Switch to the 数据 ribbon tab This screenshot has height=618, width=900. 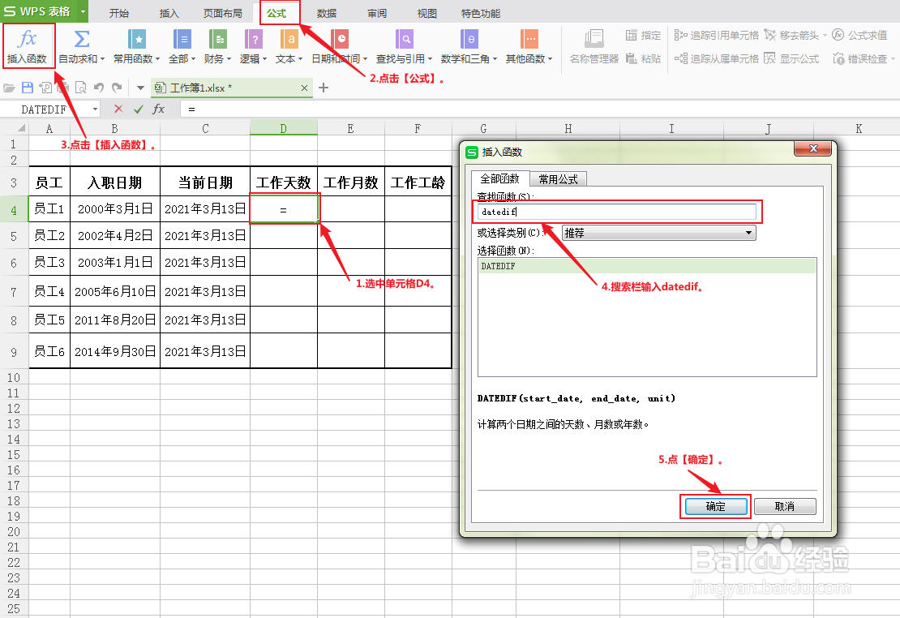tap(327, 13)
